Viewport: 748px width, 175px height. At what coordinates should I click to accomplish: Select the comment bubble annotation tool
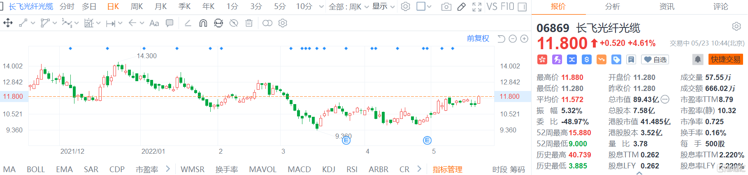coord(170,23)
